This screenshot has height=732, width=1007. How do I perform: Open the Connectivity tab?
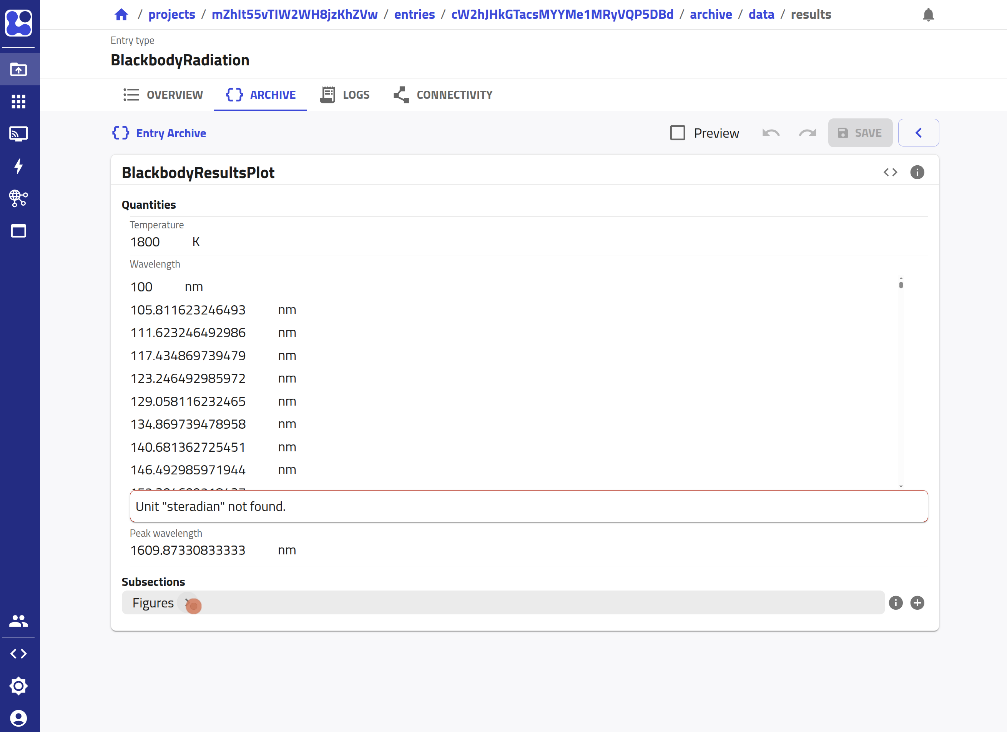click(x=443, y=95)
